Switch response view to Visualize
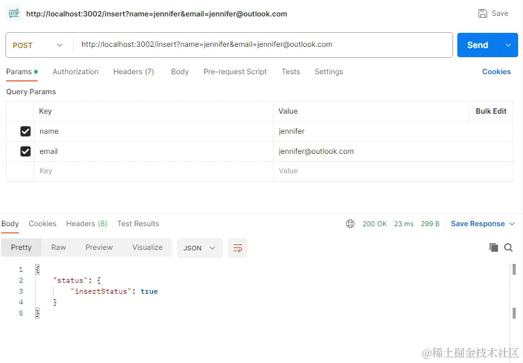523x363 pixels. [147, 247]
